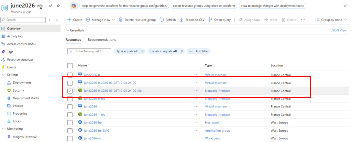Open june2026-0-2026-07-02T10-04-24-00 virtual machine link
Screen dimensions: 352x142
pos(110,83)
